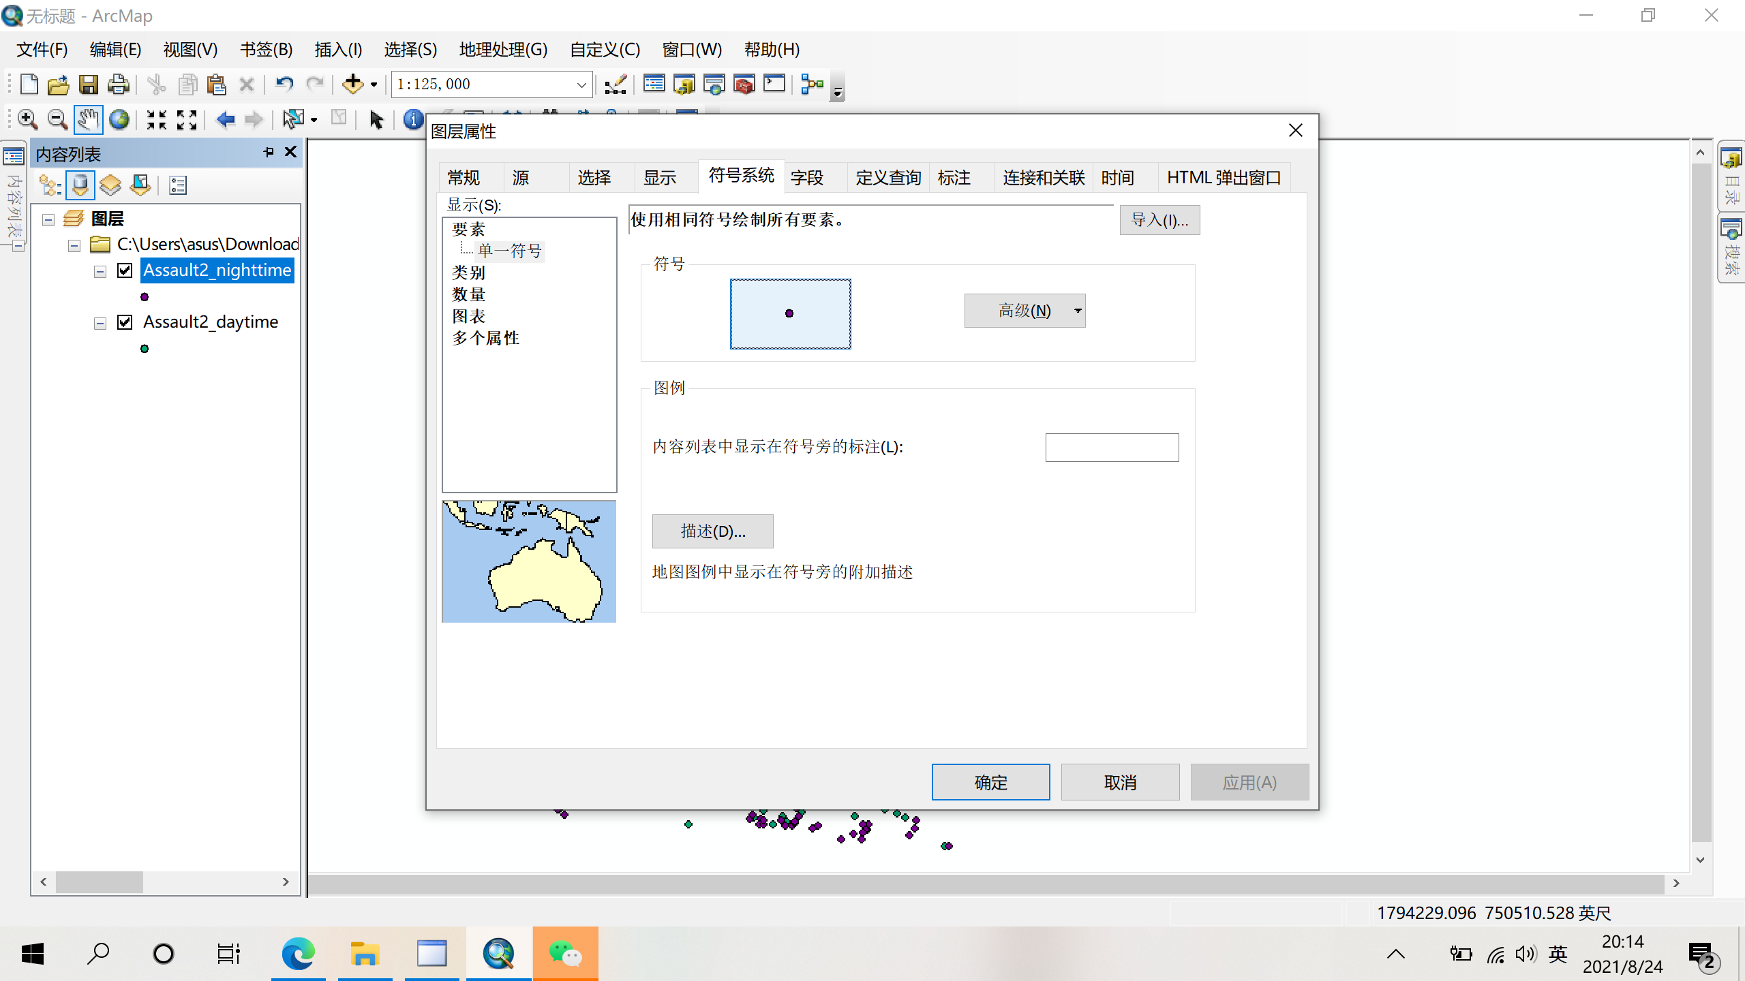Open the map scale dropdown

581,84
